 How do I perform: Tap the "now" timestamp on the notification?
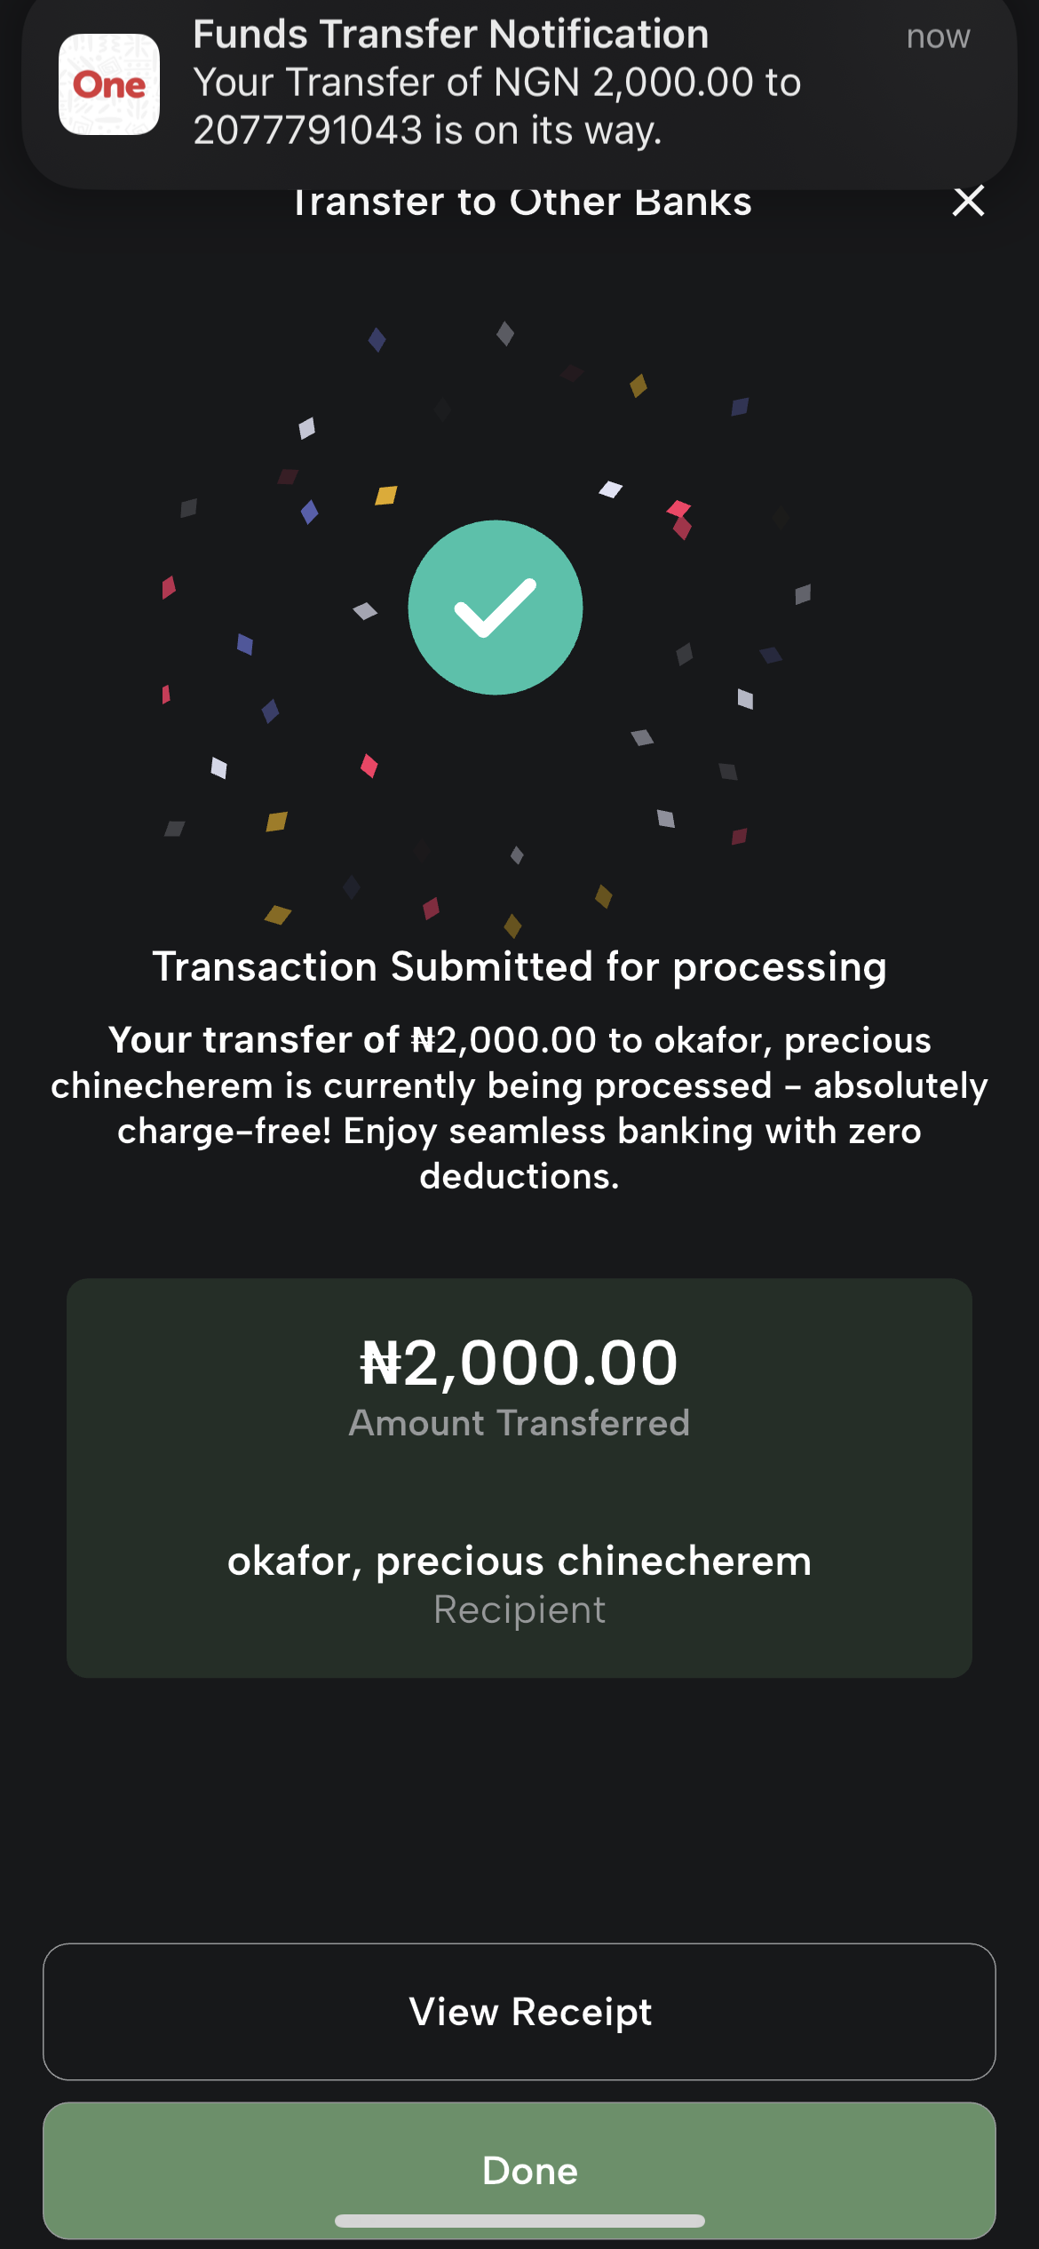[938, 37]
